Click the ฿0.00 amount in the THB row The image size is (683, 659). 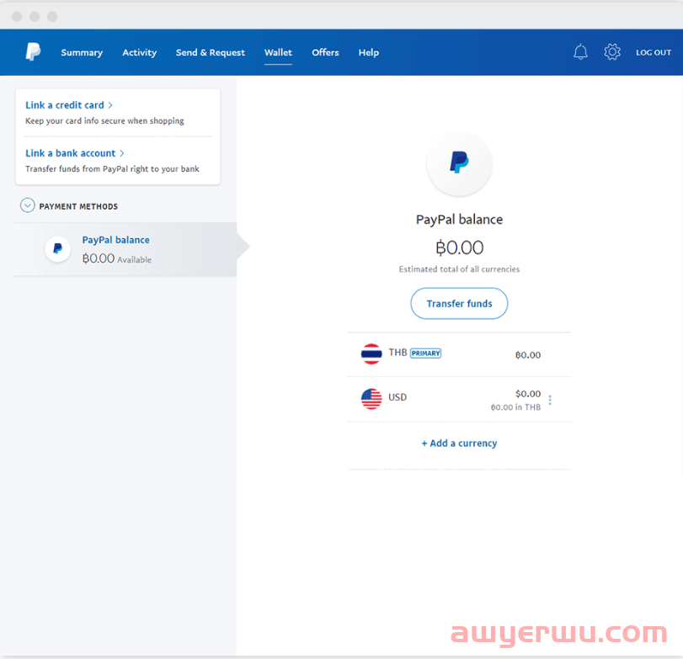pyautogui.click(x=528, y=354)
